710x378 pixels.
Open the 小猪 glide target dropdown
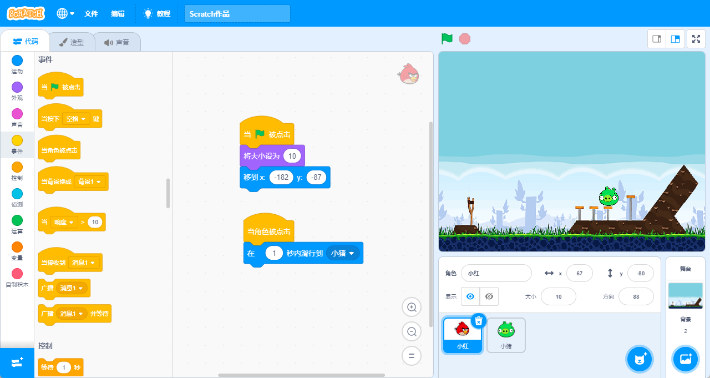coord(343,253)
